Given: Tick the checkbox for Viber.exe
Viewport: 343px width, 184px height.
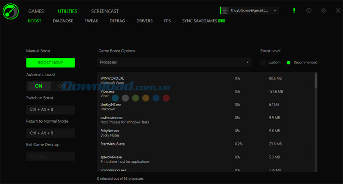Looking at the screenshot, I should tap(305, 94).
